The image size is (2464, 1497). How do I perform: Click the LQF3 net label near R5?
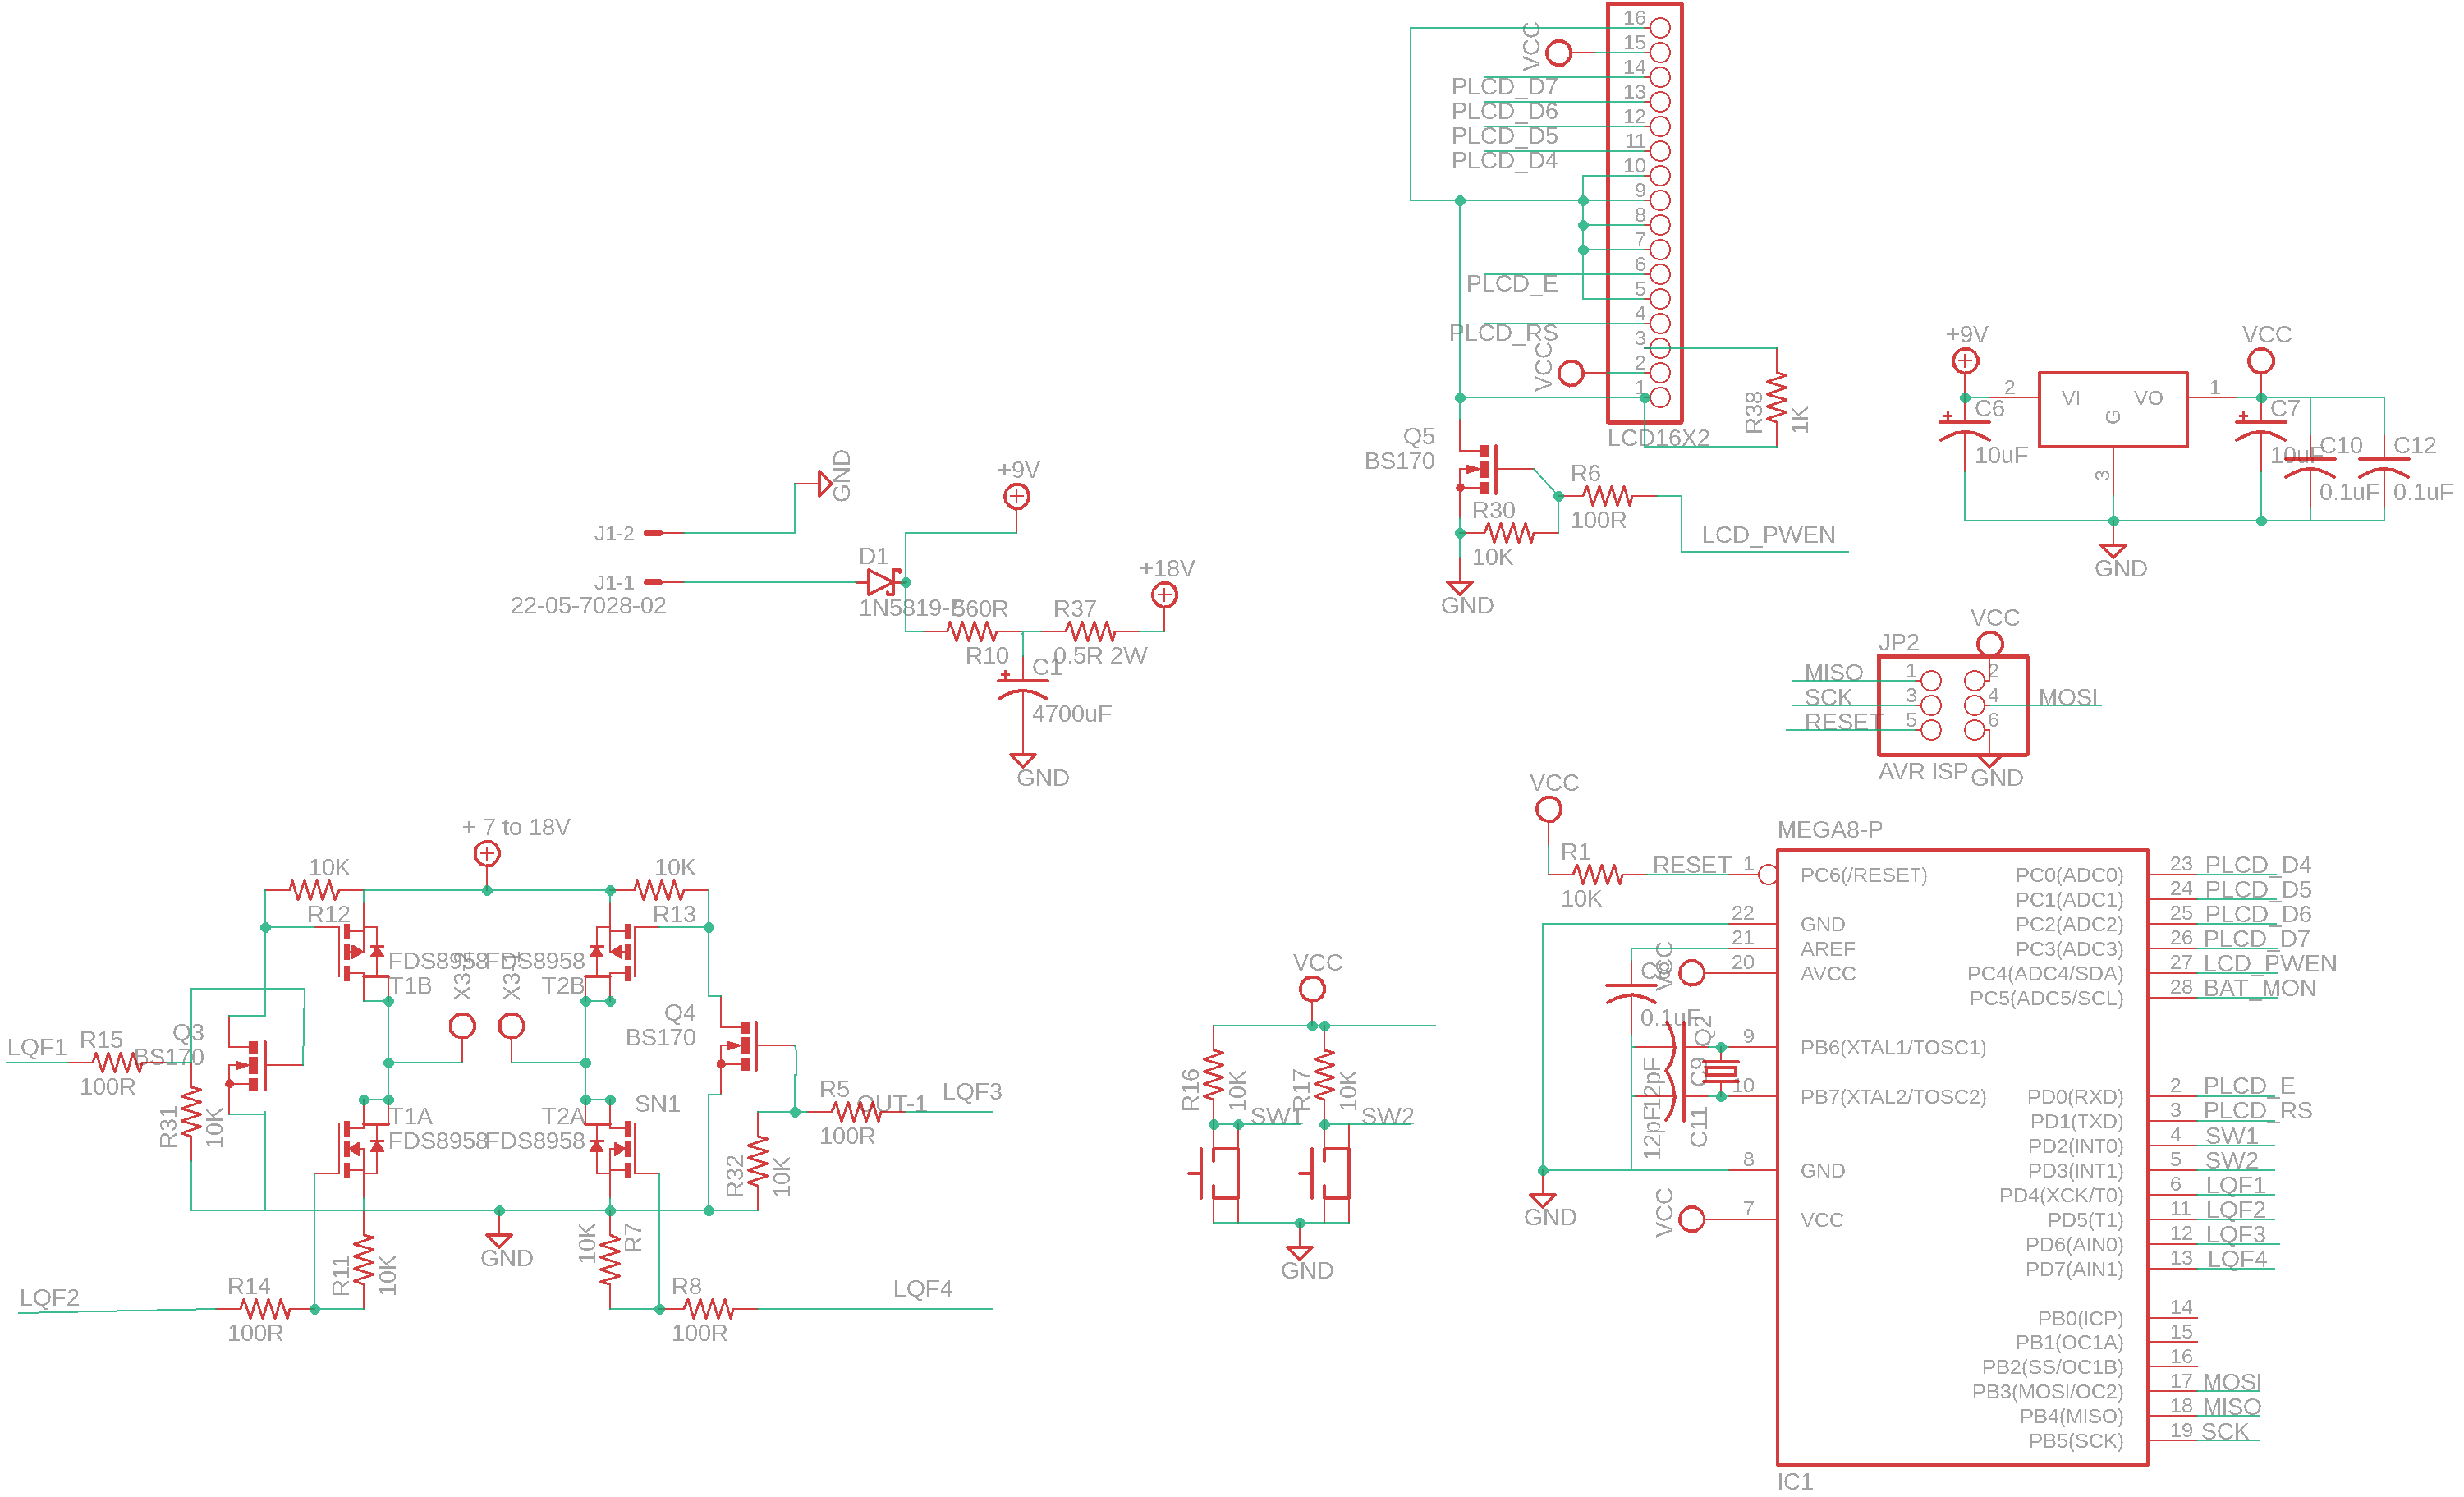click(x=971, y=1091)
